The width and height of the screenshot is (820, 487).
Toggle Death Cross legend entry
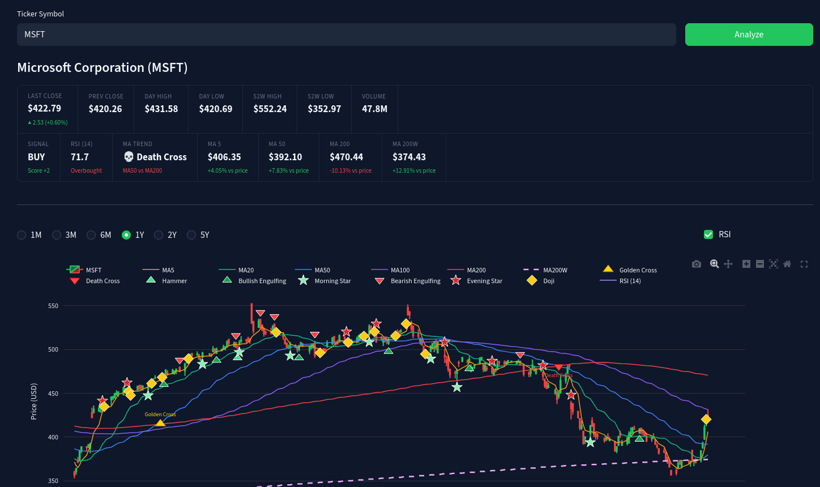click(93, 281)
